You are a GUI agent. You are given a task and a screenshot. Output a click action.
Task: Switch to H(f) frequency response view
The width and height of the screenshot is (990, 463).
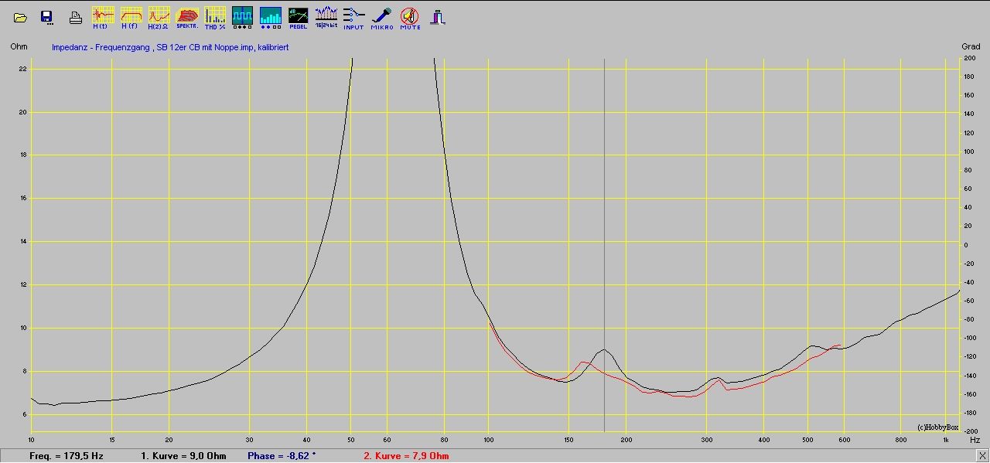pos(131,17)
